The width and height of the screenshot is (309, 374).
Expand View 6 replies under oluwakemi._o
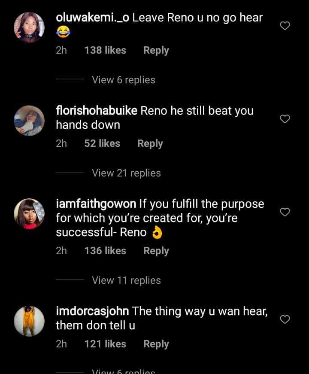(x=124, y=80)
